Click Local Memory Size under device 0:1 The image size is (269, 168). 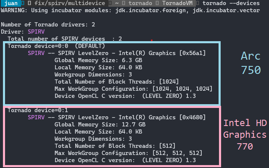[x=98, y=131]
